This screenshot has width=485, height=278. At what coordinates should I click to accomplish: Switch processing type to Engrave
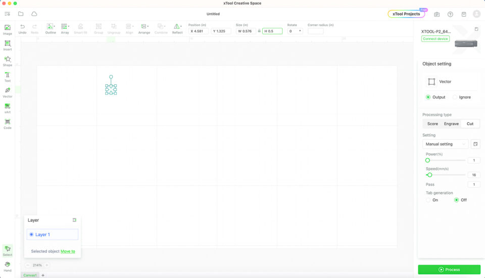[x=451, y=124]
